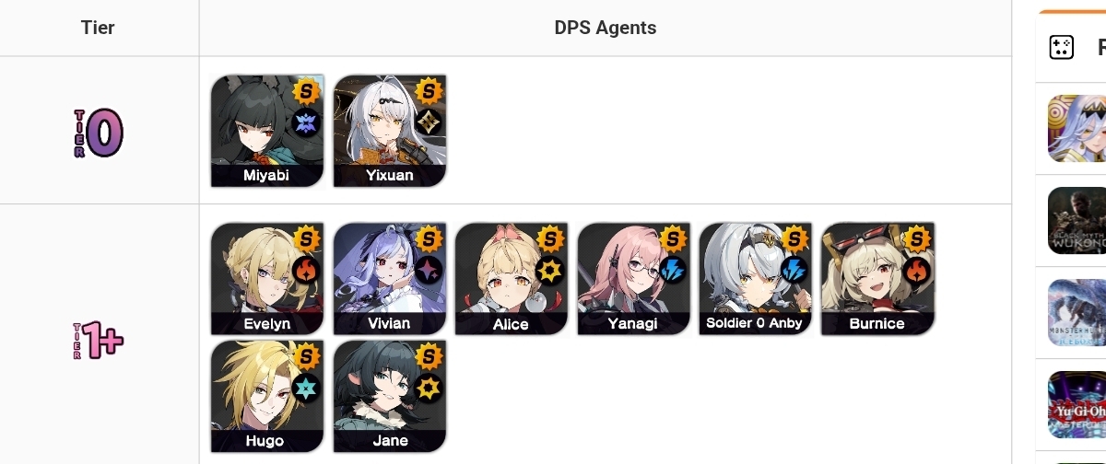The image size is (1106, 464).
Task: Click the Tier column header
Action: coord(98,28)
